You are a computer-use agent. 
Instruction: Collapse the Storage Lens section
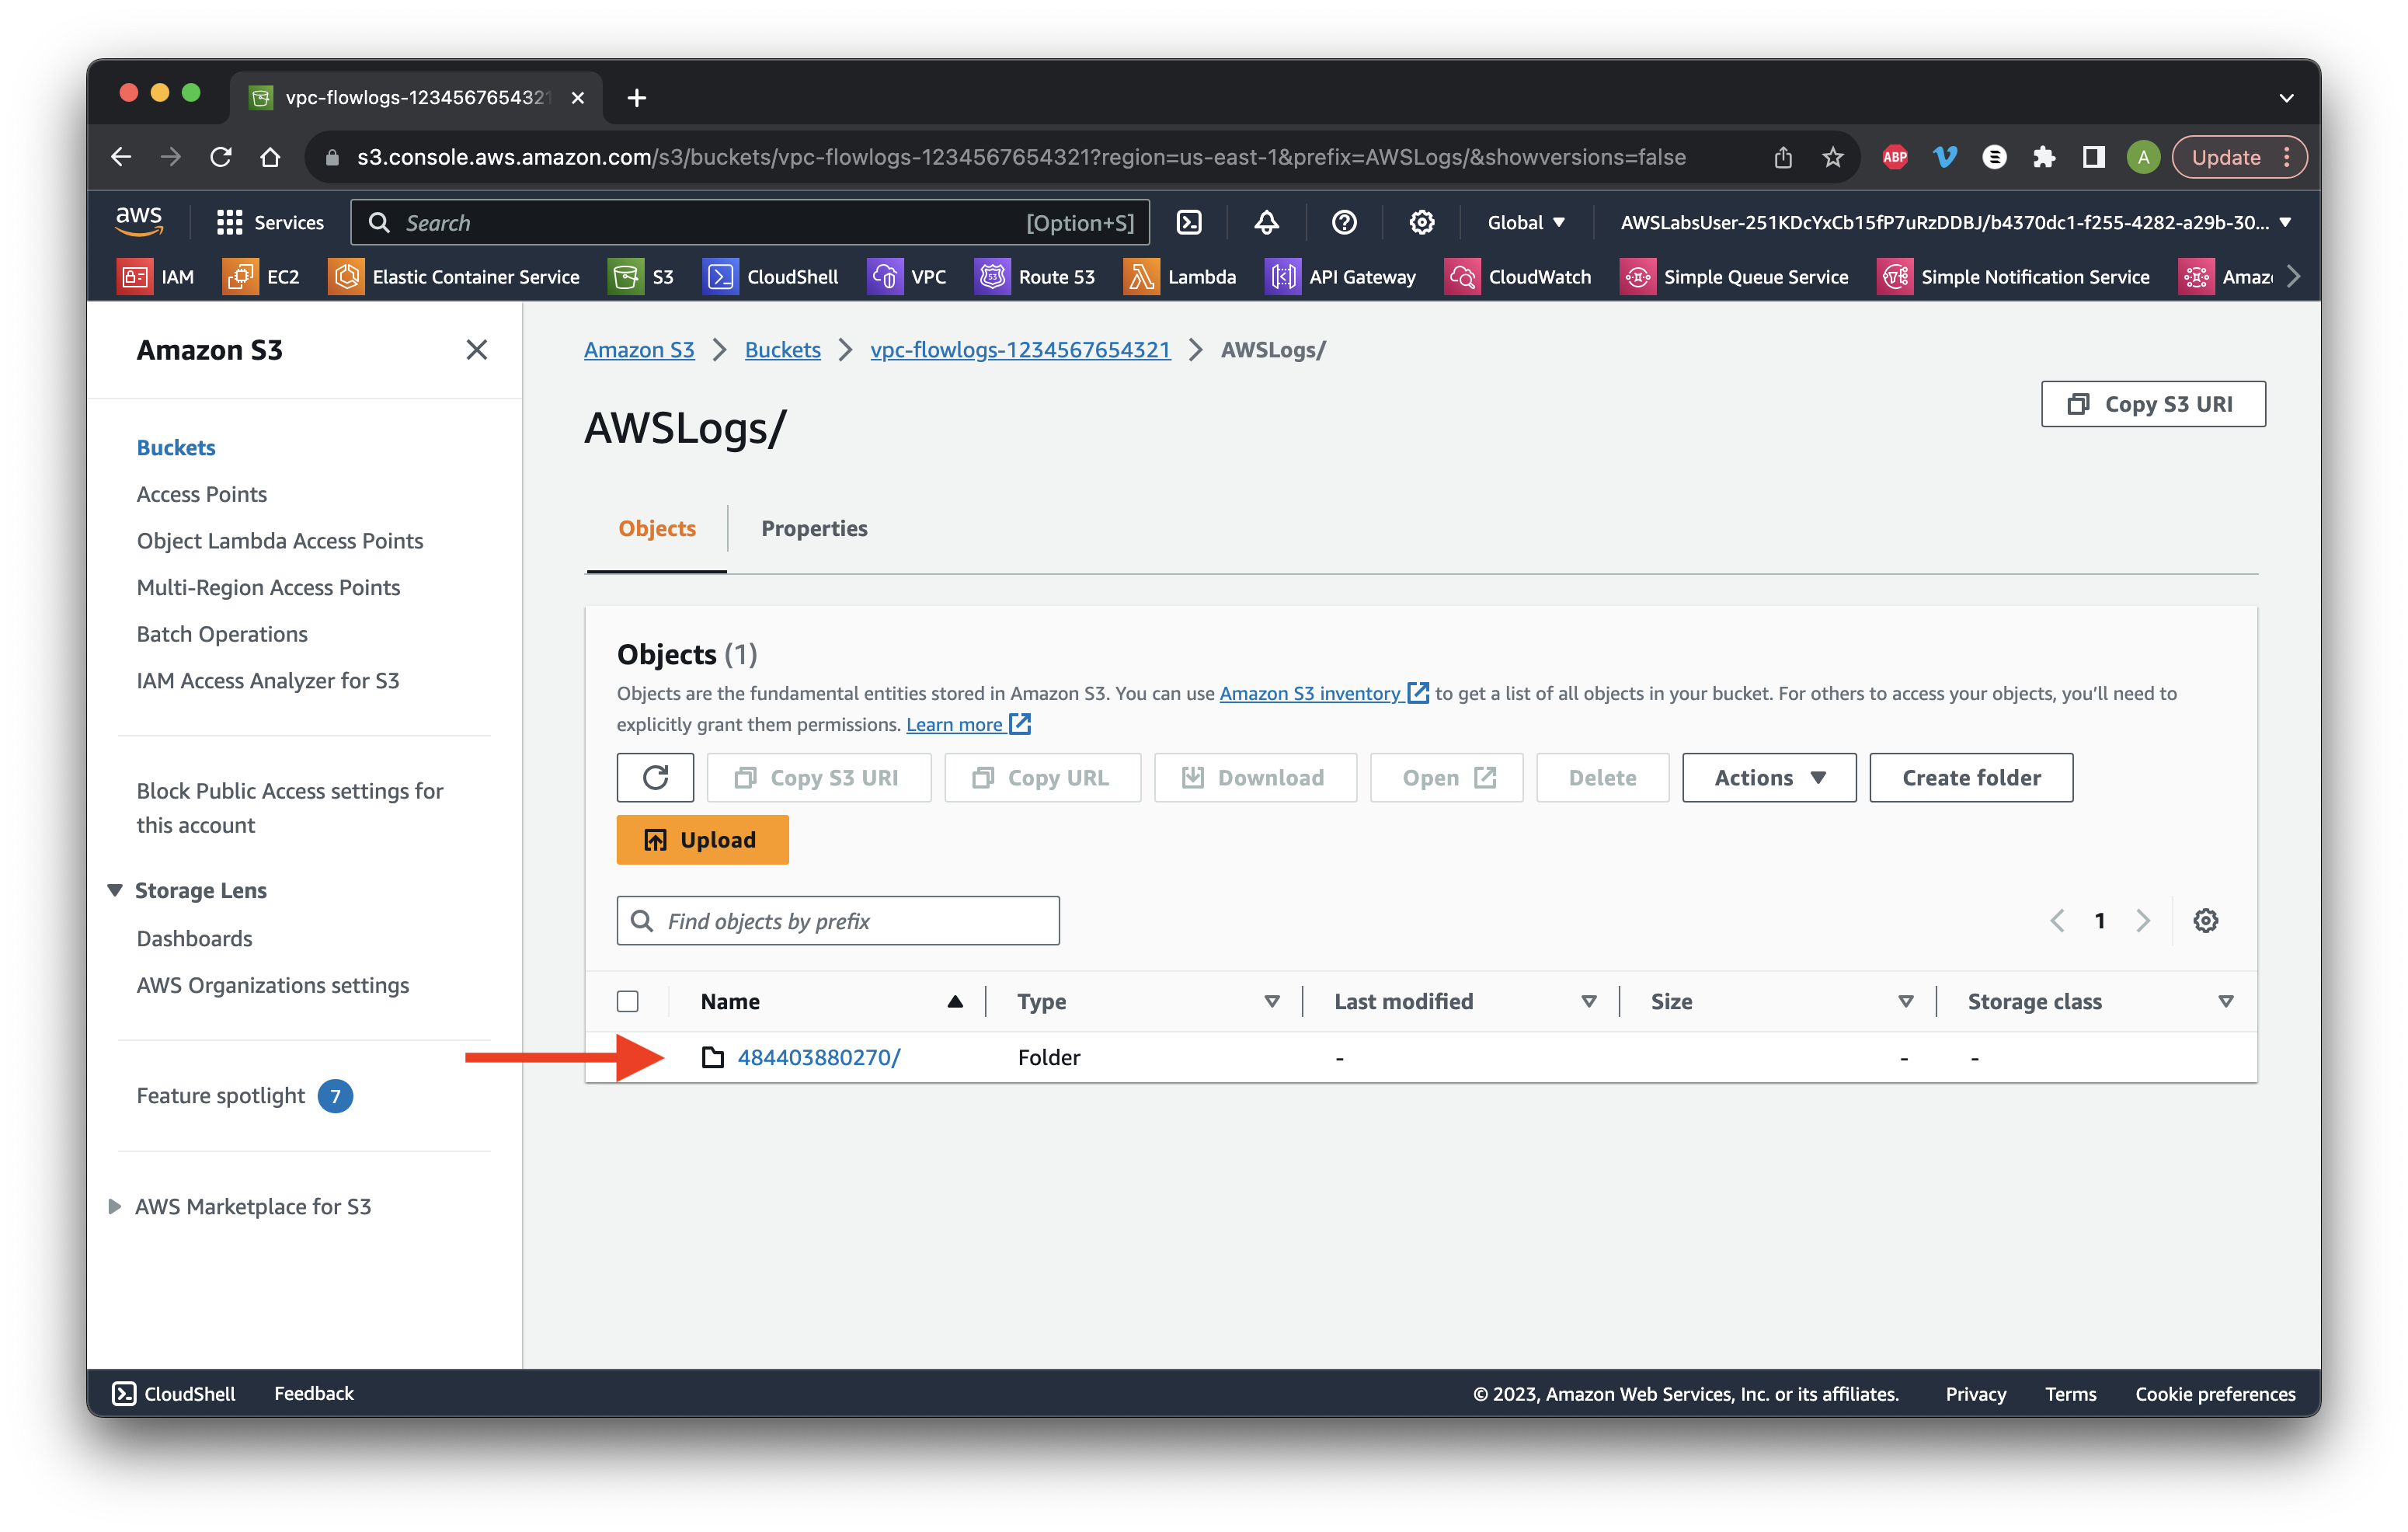[x=115, y=890]
